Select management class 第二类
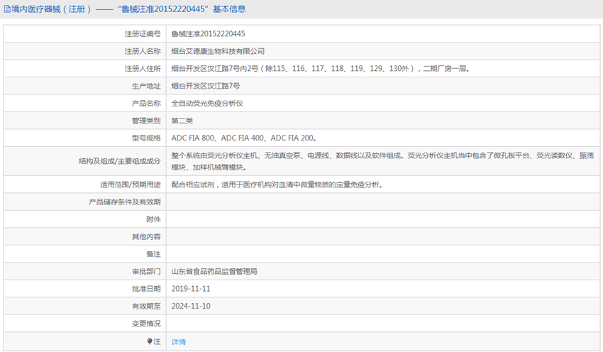Viewport: 603px width, 352px height. tap(182, 121)
